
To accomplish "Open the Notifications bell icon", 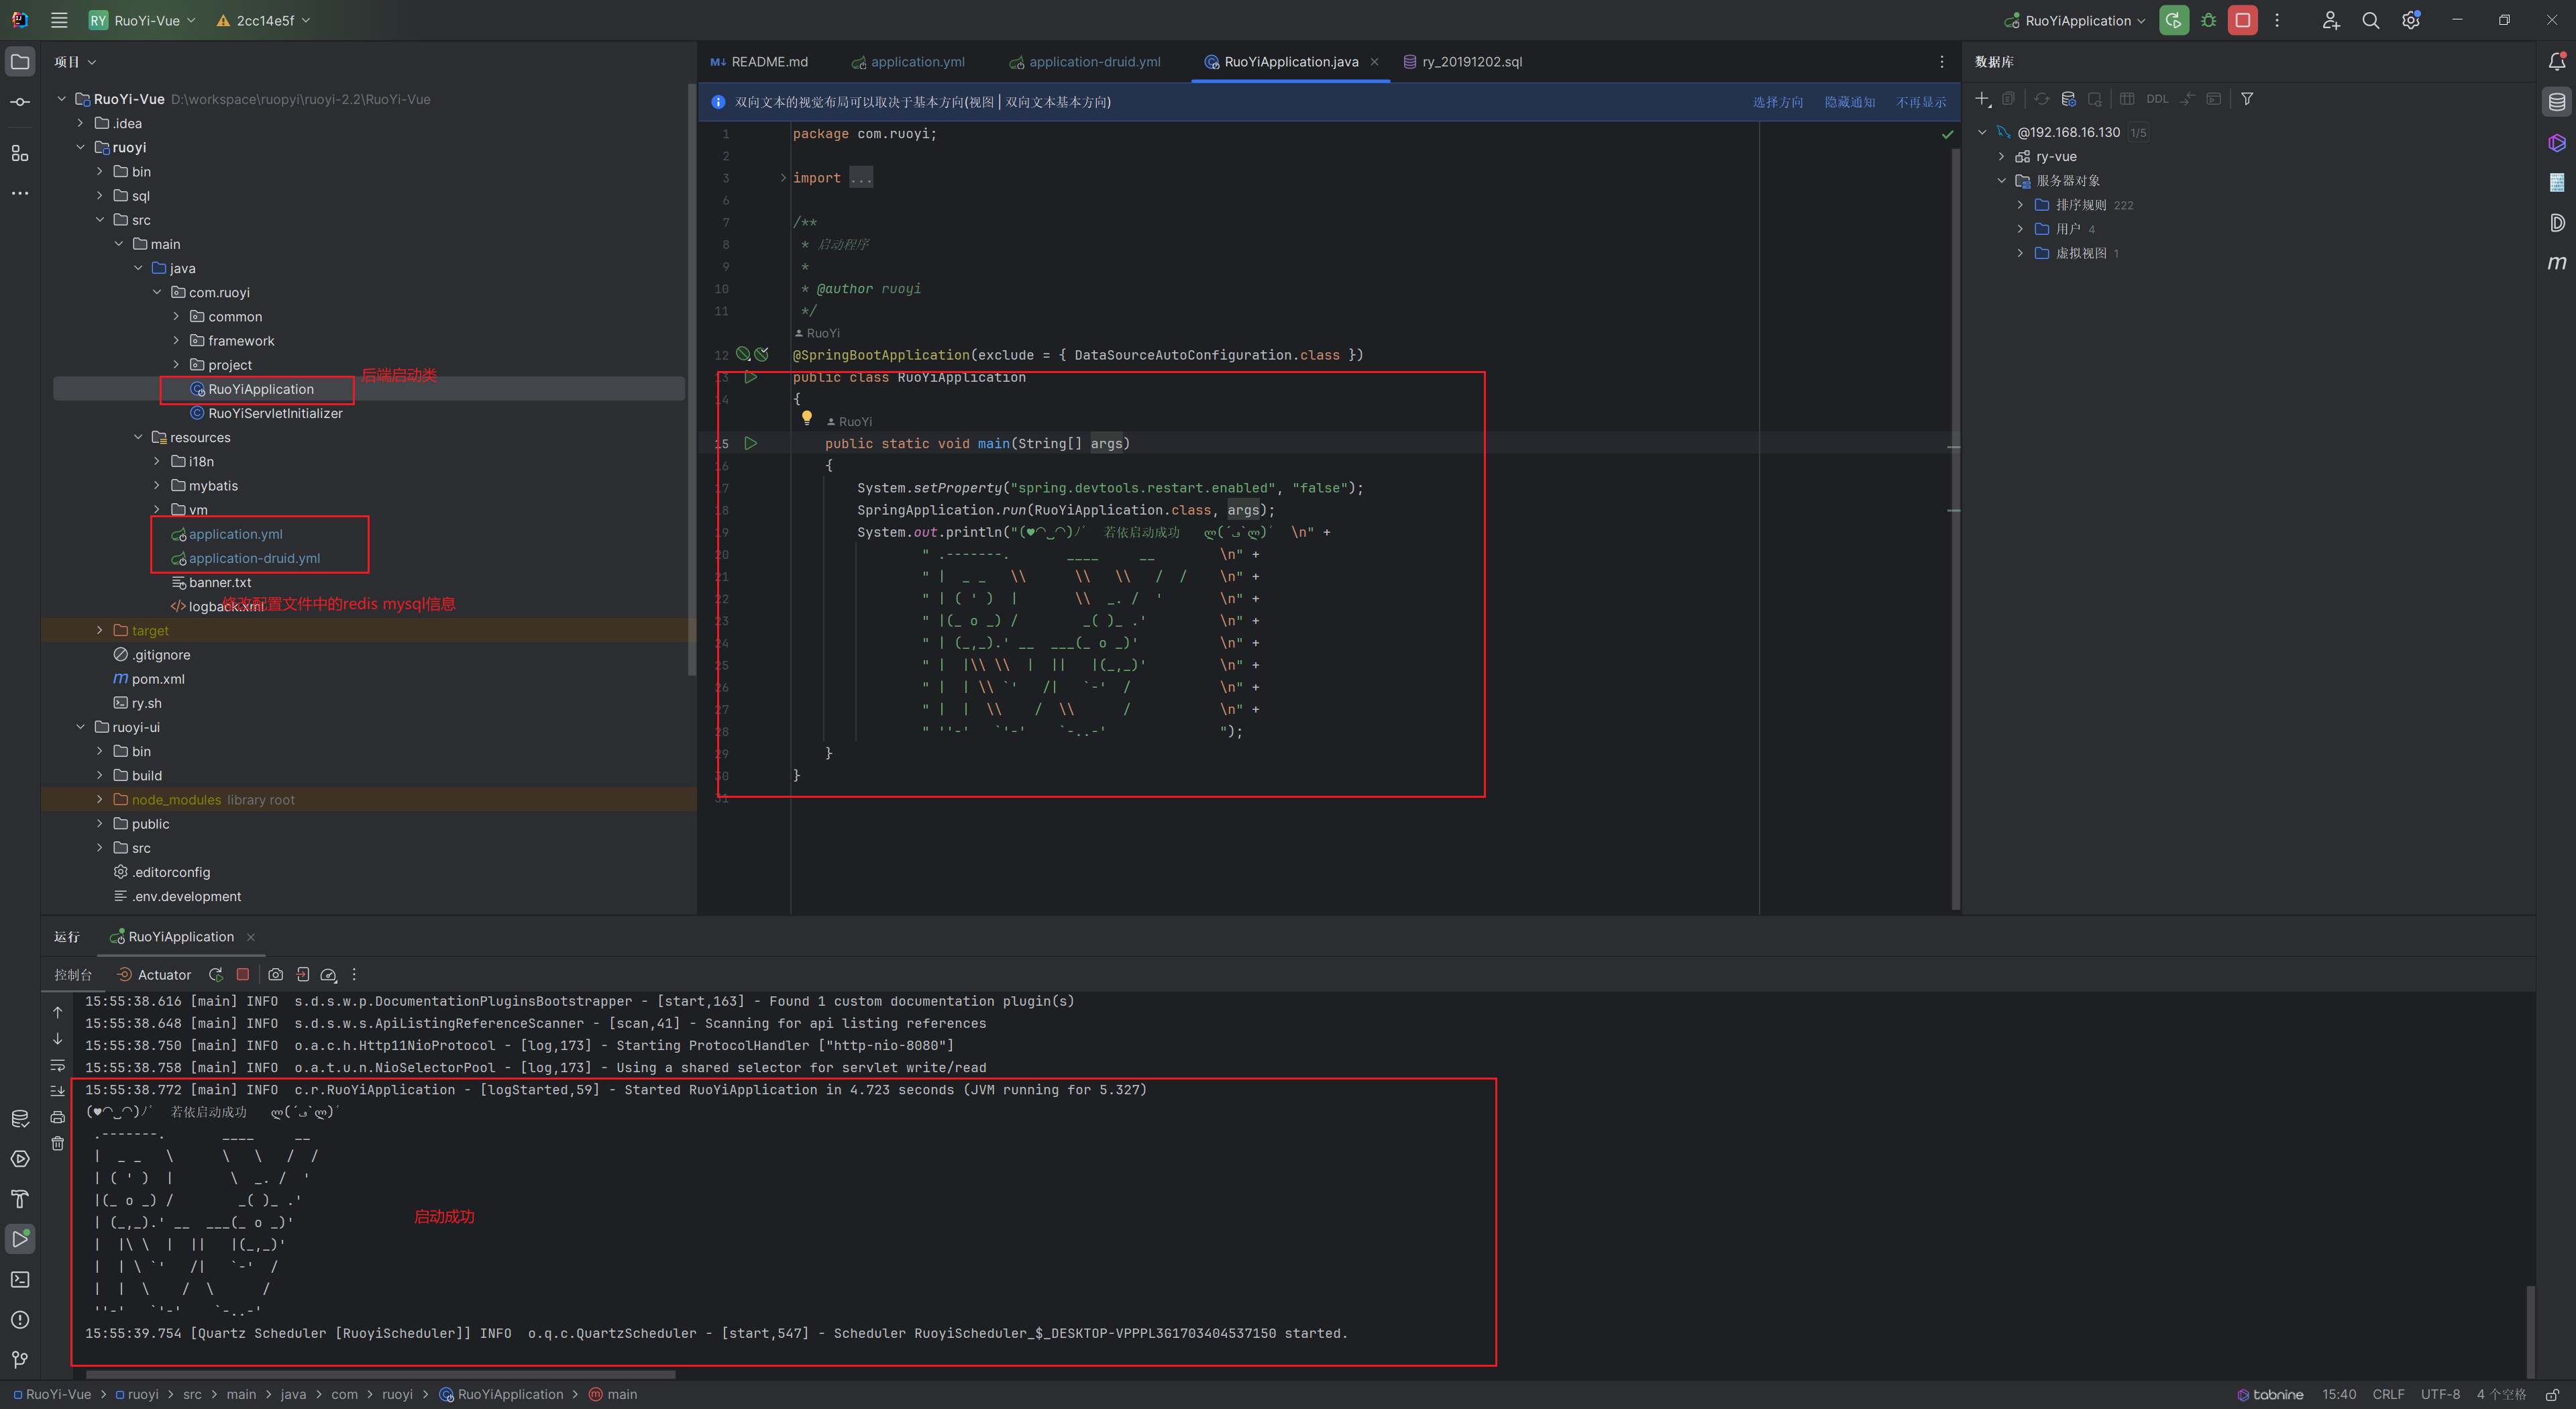I will tap(2557, 62).
